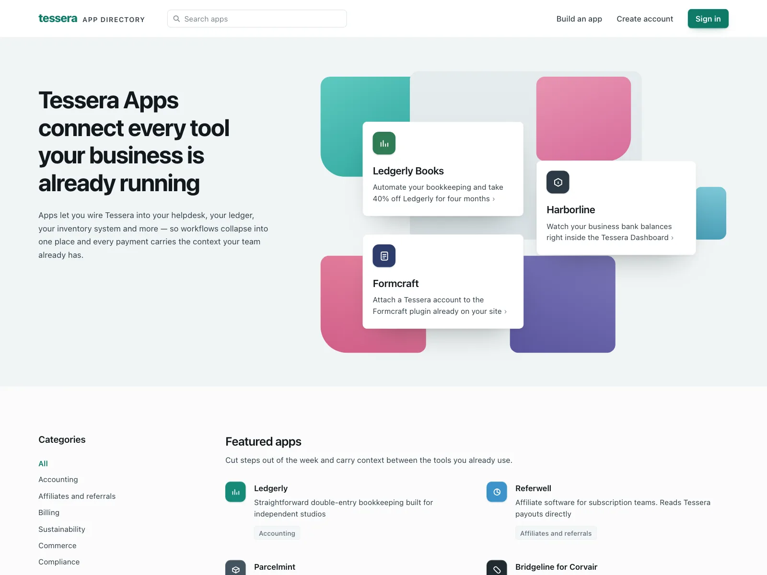767x575 pixels.
Task: Focus the Search apps field
Action: [257, 19]
